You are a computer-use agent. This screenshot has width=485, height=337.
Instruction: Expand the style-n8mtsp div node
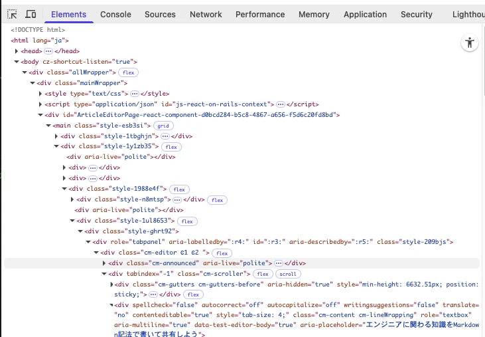72,199
